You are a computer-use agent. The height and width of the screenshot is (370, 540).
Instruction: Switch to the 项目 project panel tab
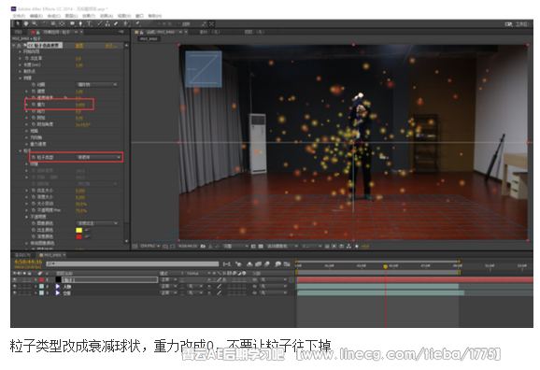(x=19, y=32)
